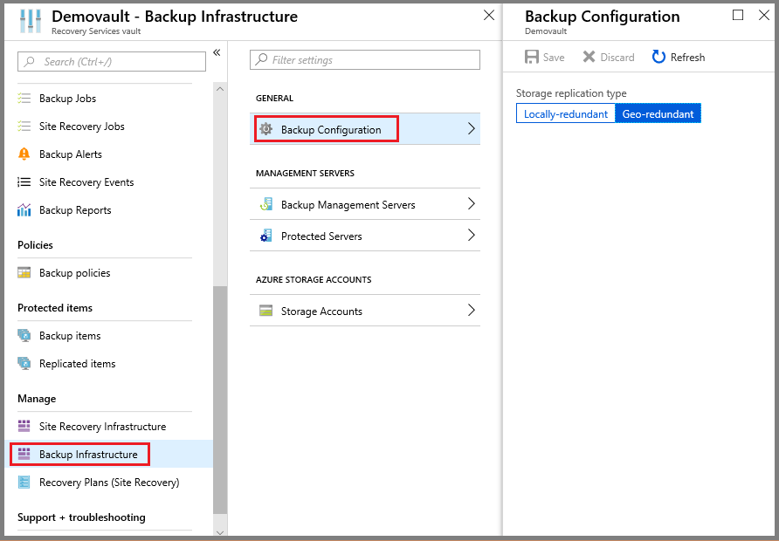The image size is (779, 541).
Task: Collapse the left menu with double chevron
Action: coord(217,52)
